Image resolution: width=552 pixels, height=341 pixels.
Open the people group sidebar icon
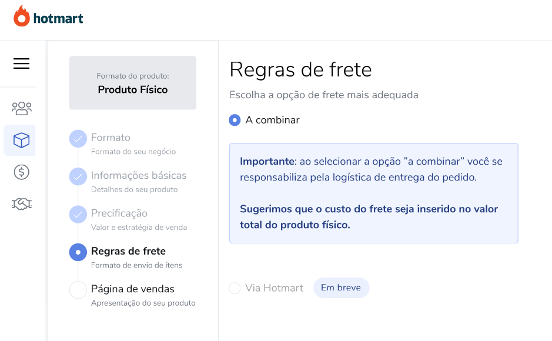[22, 108]
